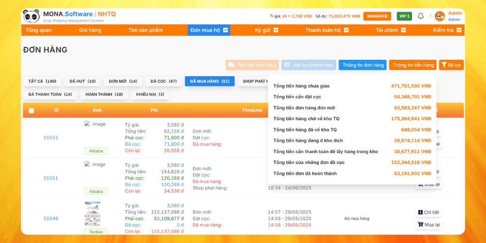
Task: Expand the Ký gửi menu dropdown
Action: click(276, 30)
